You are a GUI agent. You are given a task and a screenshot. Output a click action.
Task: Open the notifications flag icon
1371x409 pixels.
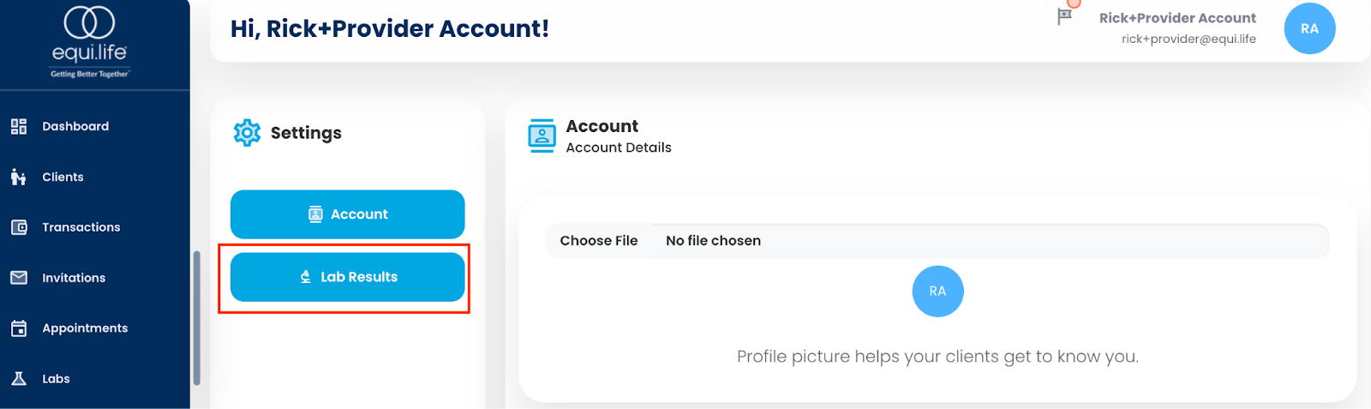pos(1065,15)
